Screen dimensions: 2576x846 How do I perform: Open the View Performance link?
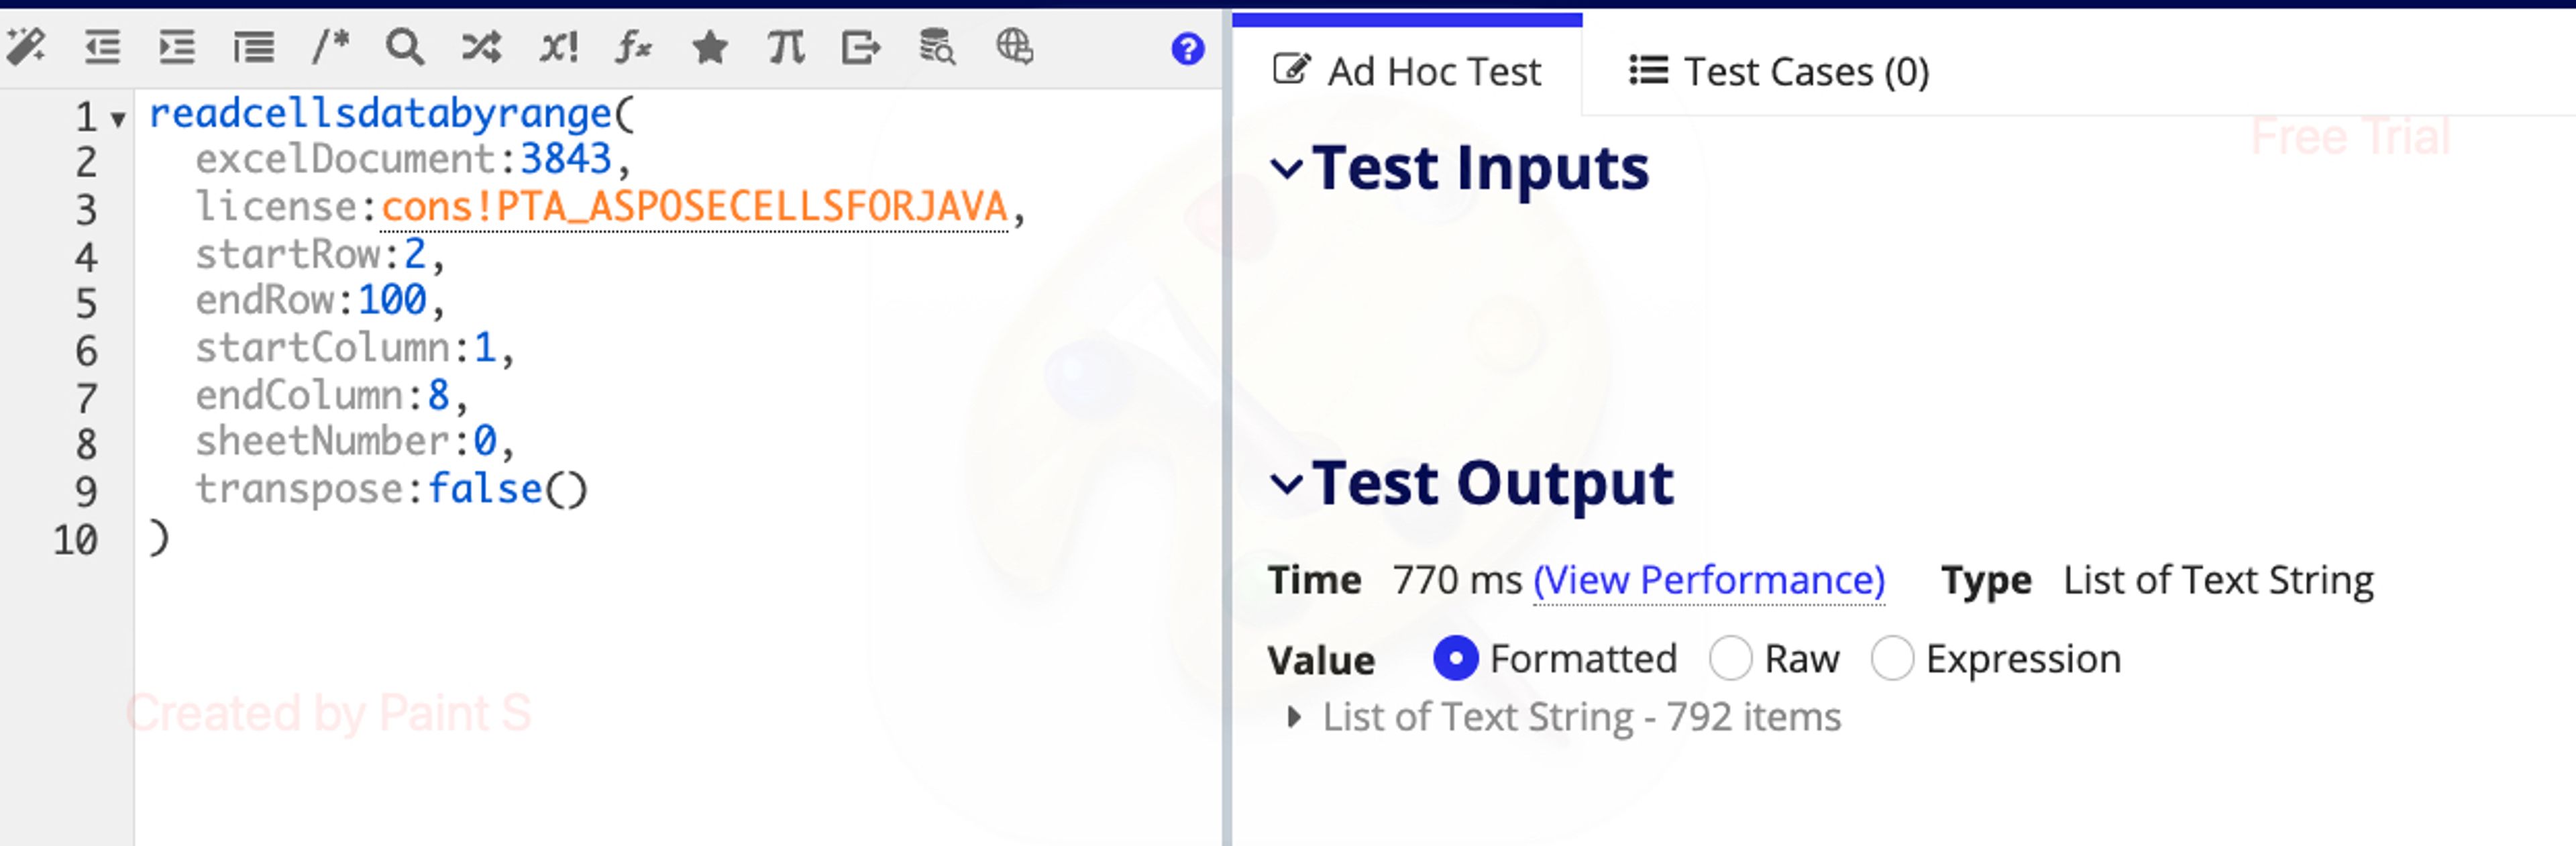click(x=1709, y=580)
